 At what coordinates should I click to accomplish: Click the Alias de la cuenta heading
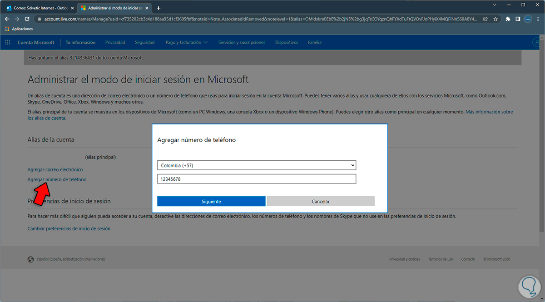click(51, 139)
